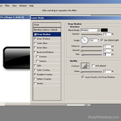Check the Satin style box
Screen dimensions: 121x121
[x=35, y=66]
